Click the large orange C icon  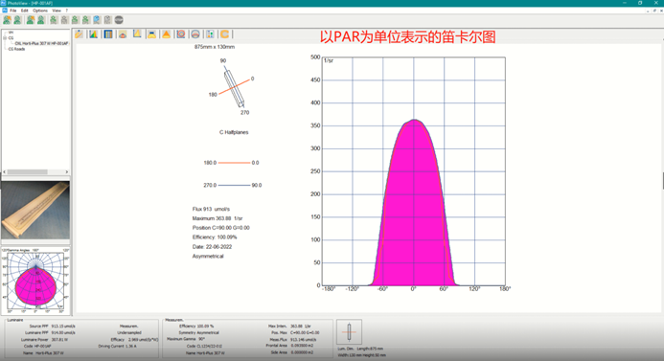pos(224,34)
